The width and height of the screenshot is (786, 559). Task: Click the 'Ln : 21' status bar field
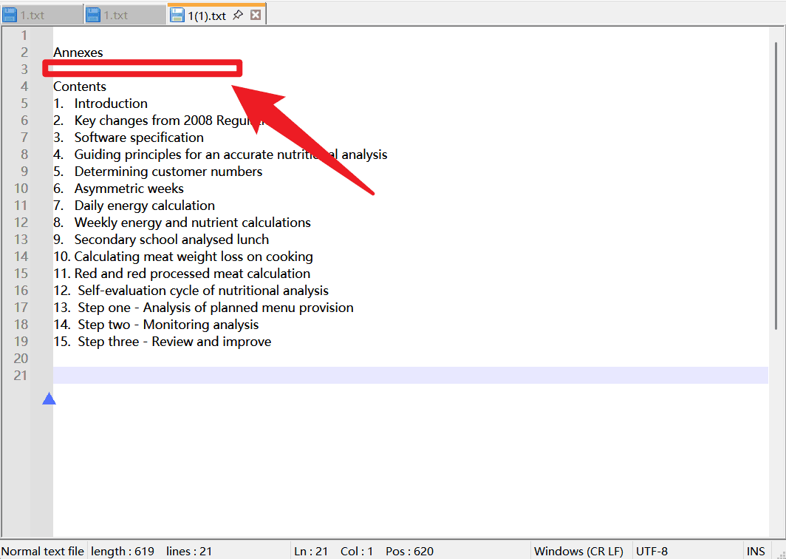coord(311,552)
